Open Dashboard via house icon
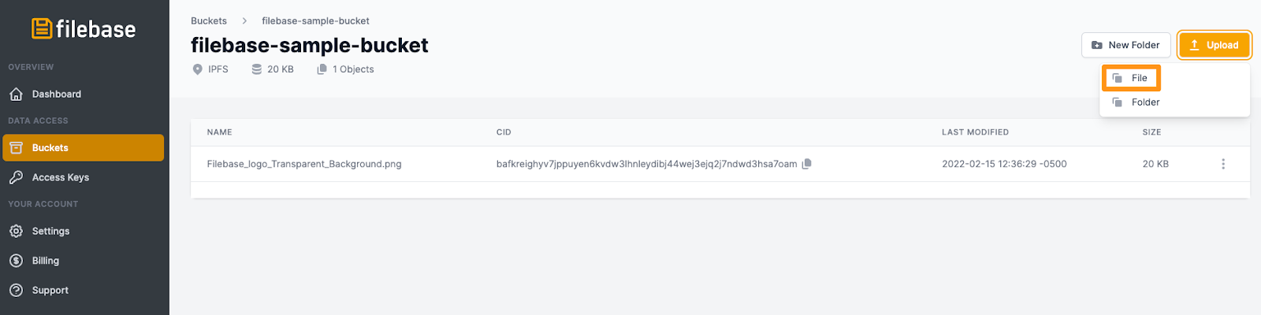 [16, 94]
